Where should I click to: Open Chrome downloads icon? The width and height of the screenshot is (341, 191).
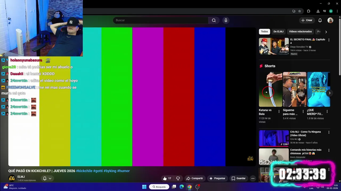[318, 11]
